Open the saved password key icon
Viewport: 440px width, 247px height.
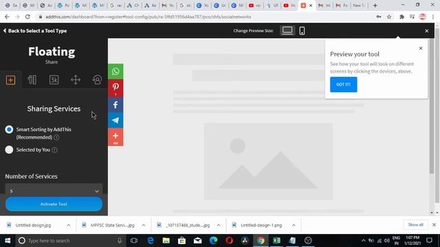[379, 16]
